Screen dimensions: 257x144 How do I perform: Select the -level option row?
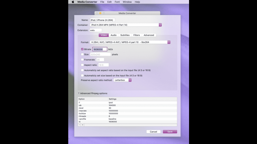click(x=127, y=108)
